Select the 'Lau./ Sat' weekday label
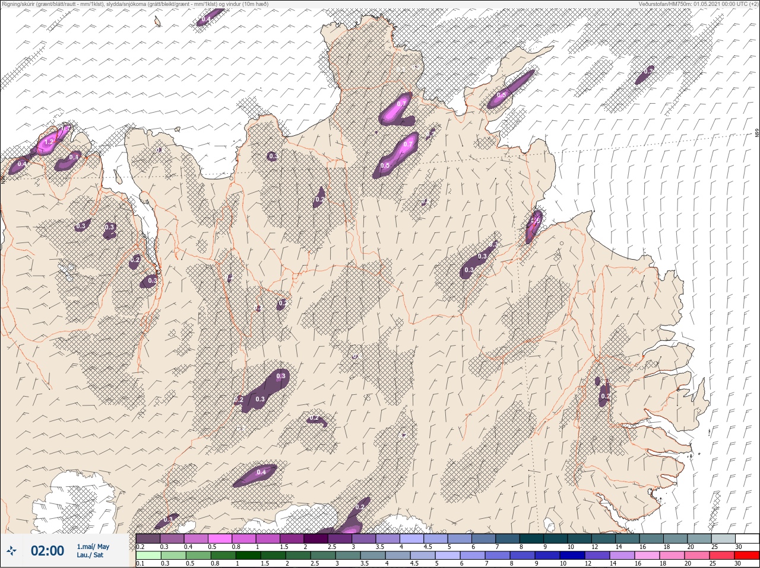760x568 pixels. pyautogui.click(x=90, y=555)
